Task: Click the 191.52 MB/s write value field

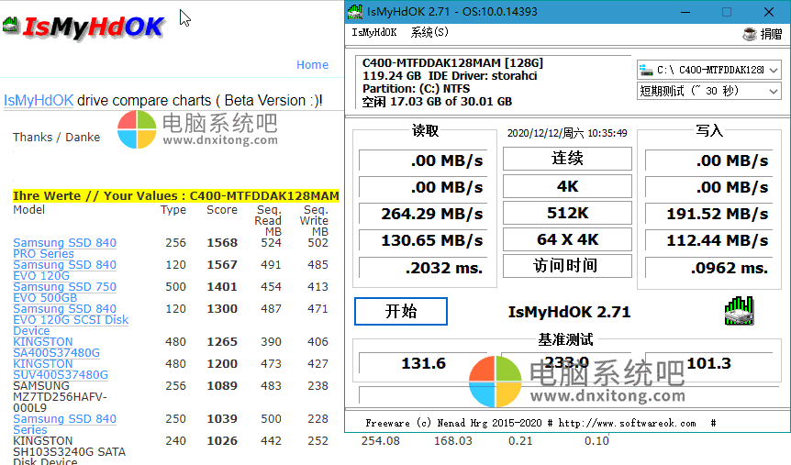Action: pos(709,214)
